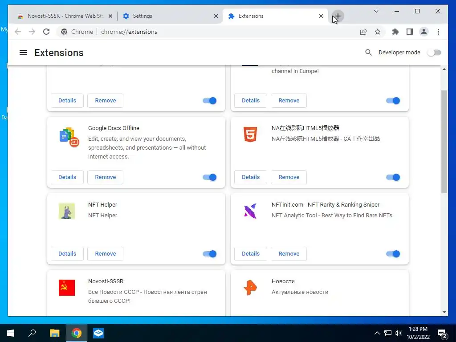Share this page icon in address bar
Image resolution: width=456 pixels, height=342 pixels.
coord(363,32)
